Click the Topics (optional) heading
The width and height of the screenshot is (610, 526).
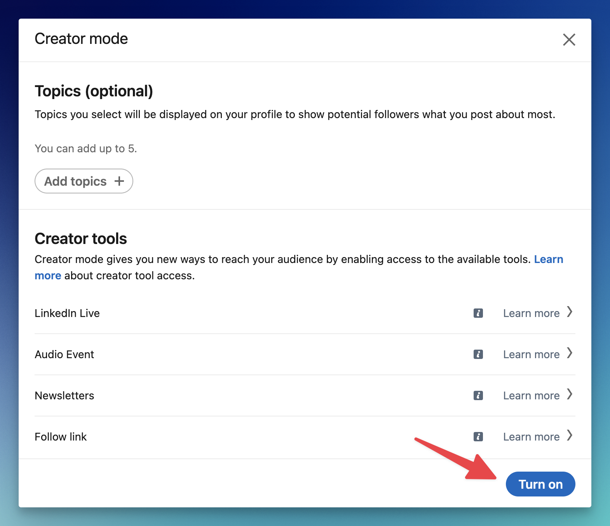point(94,91)
